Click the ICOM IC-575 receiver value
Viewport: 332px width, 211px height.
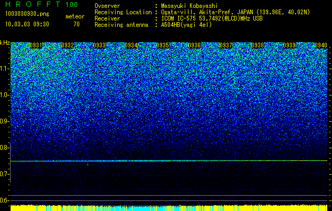[x=212, y=18]
